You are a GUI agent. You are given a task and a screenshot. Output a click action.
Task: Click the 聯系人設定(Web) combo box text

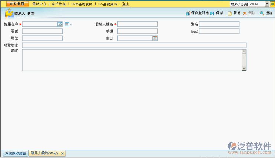[244, 4]
